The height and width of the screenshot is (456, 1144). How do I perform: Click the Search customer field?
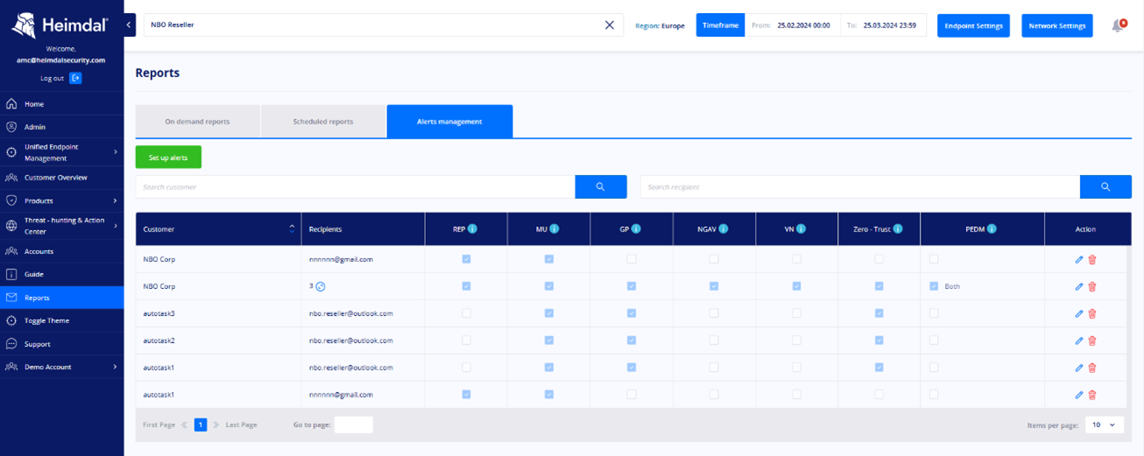[355, 186]
